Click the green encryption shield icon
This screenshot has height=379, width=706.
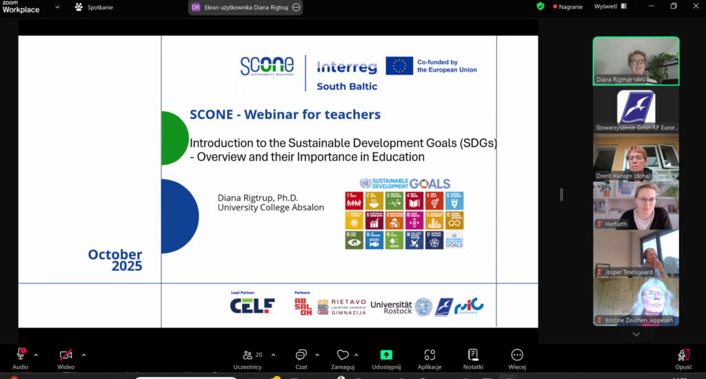click(541, 6)
